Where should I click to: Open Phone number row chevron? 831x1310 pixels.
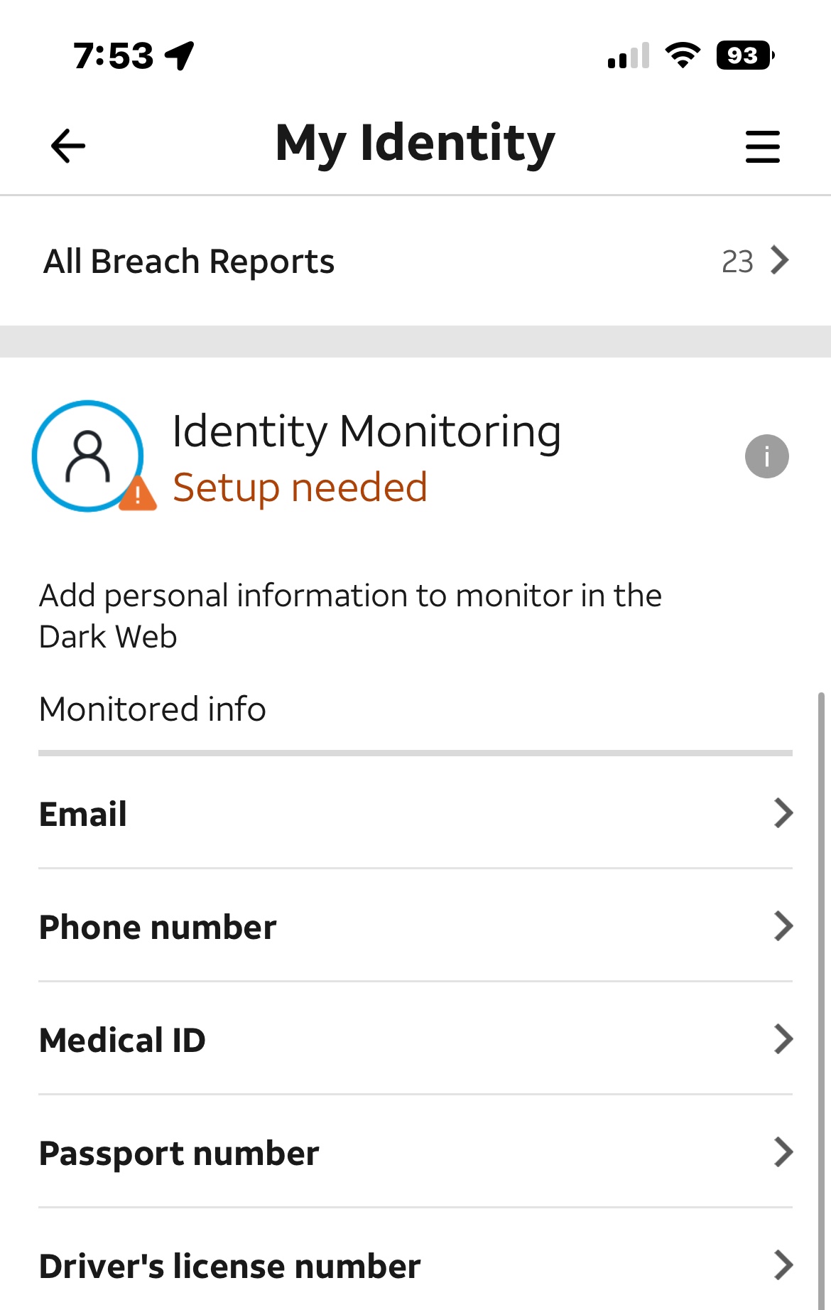click(x=783, y=926)
